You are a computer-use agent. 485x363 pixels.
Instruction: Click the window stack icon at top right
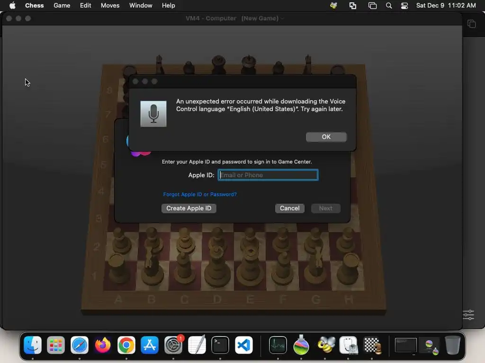tap(472, 24)
